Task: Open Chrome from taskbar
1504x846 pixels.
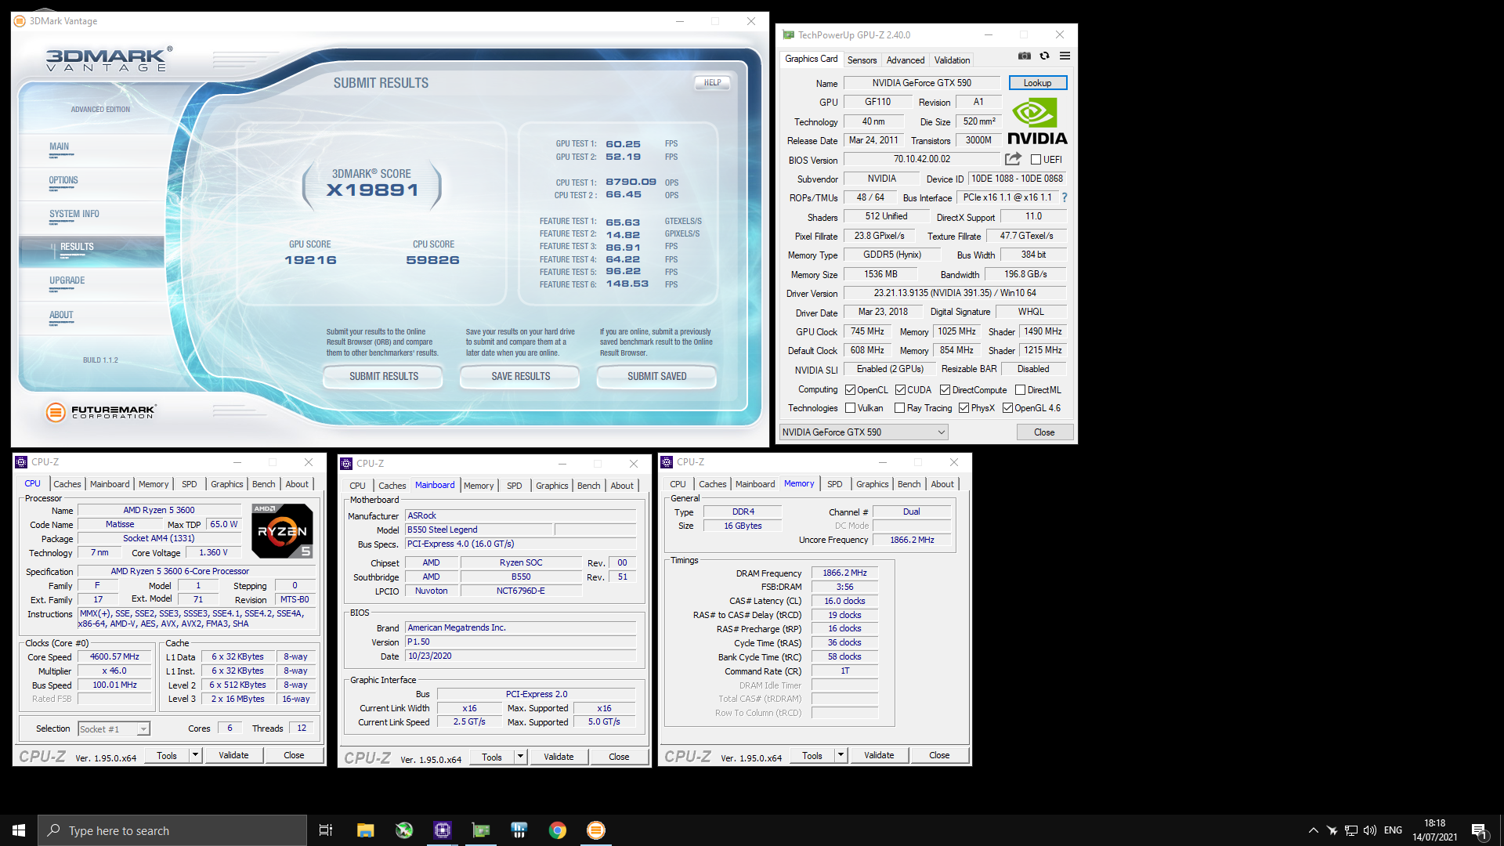Action: click(x=558, y=830)
